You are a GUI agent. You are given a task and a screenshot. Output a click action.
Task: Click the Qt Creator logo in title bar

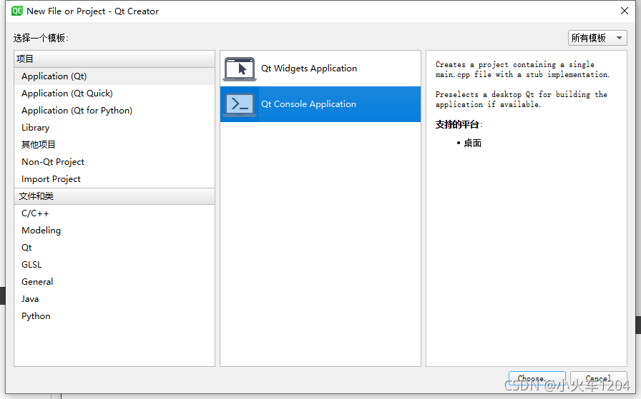click(x=17, y=11)
